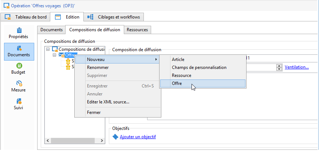Choose Renommer from the context menu

(x=98, y=67)
